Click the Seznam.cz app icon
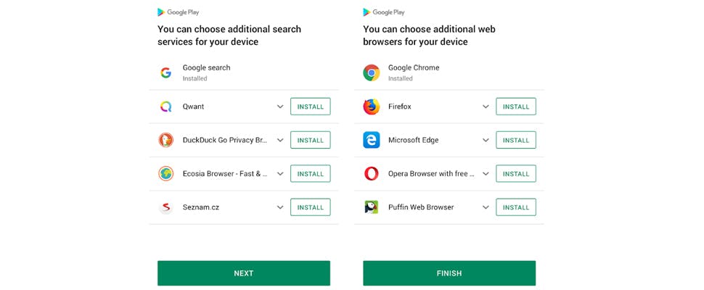Image resolution: width=704 pixels, height=290 pixels. (x=166, y=207)
